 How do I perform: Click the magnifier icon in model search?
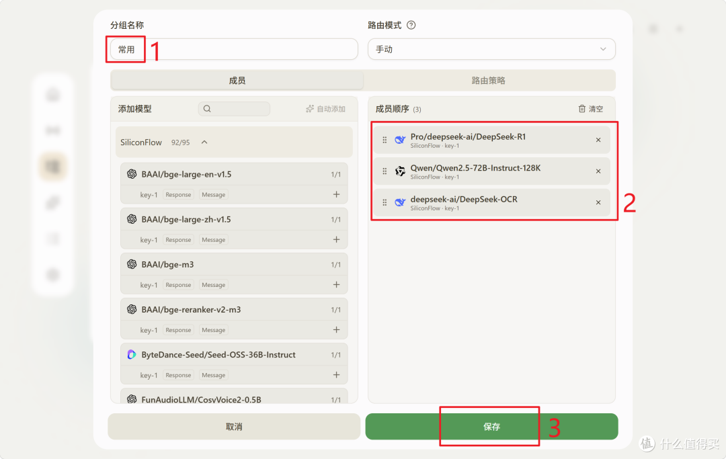coord(207,109)
